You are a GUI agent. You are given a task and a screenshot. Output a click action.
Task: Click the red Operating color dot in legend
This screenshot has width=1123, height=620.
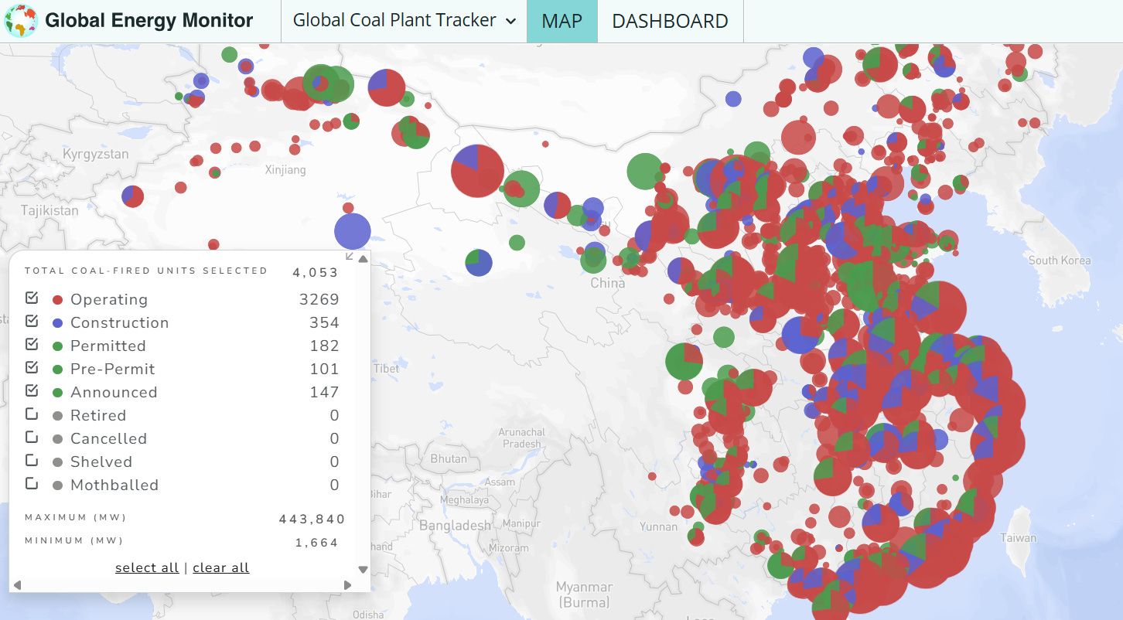point(57,300)
